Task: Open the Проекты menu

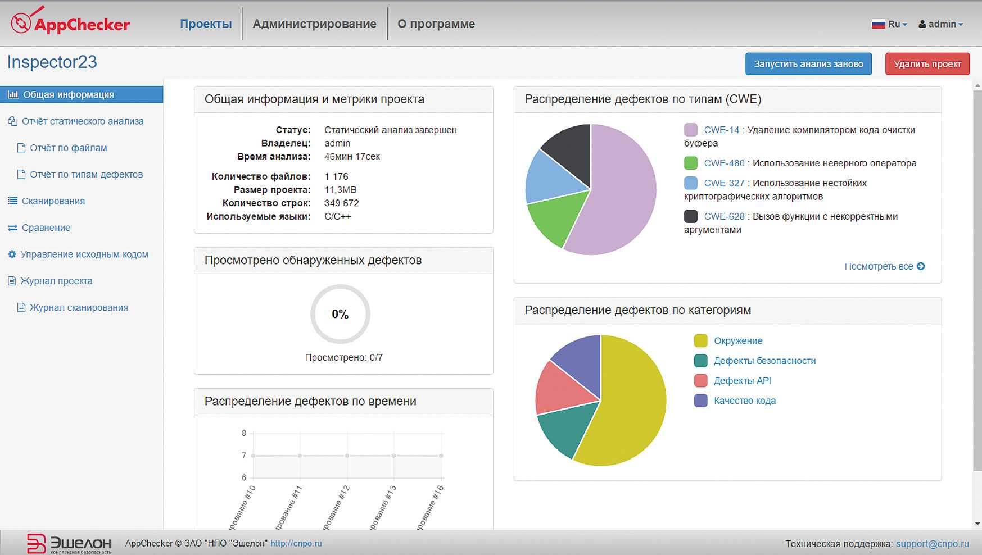Action: click(206, 24)
